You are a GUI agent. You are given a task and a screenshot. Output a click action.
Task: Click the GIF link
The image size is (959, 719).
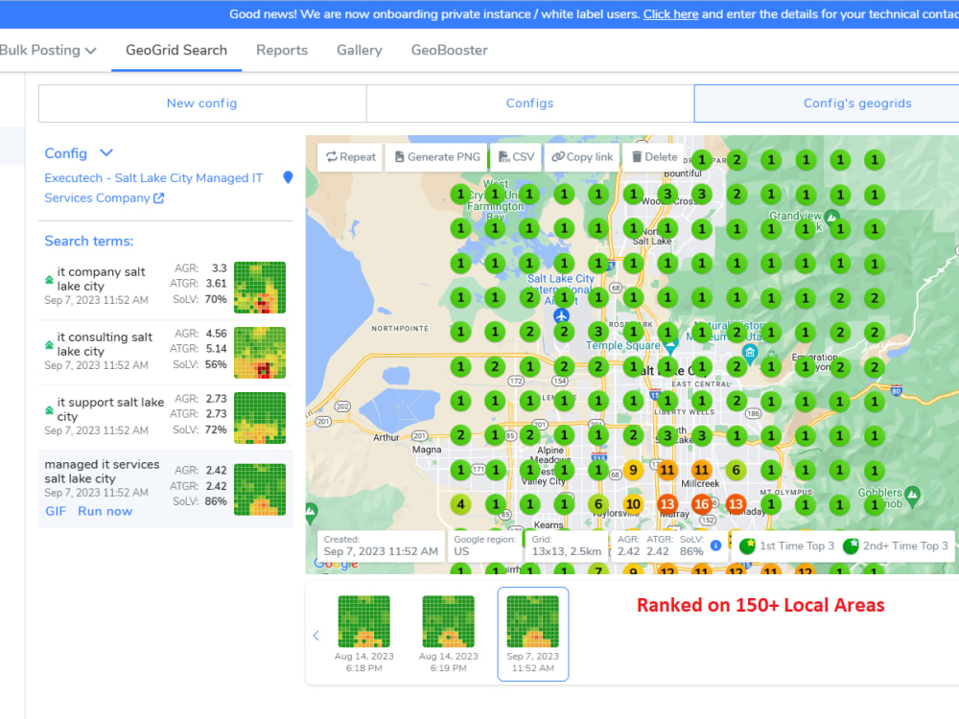point(56,511)
